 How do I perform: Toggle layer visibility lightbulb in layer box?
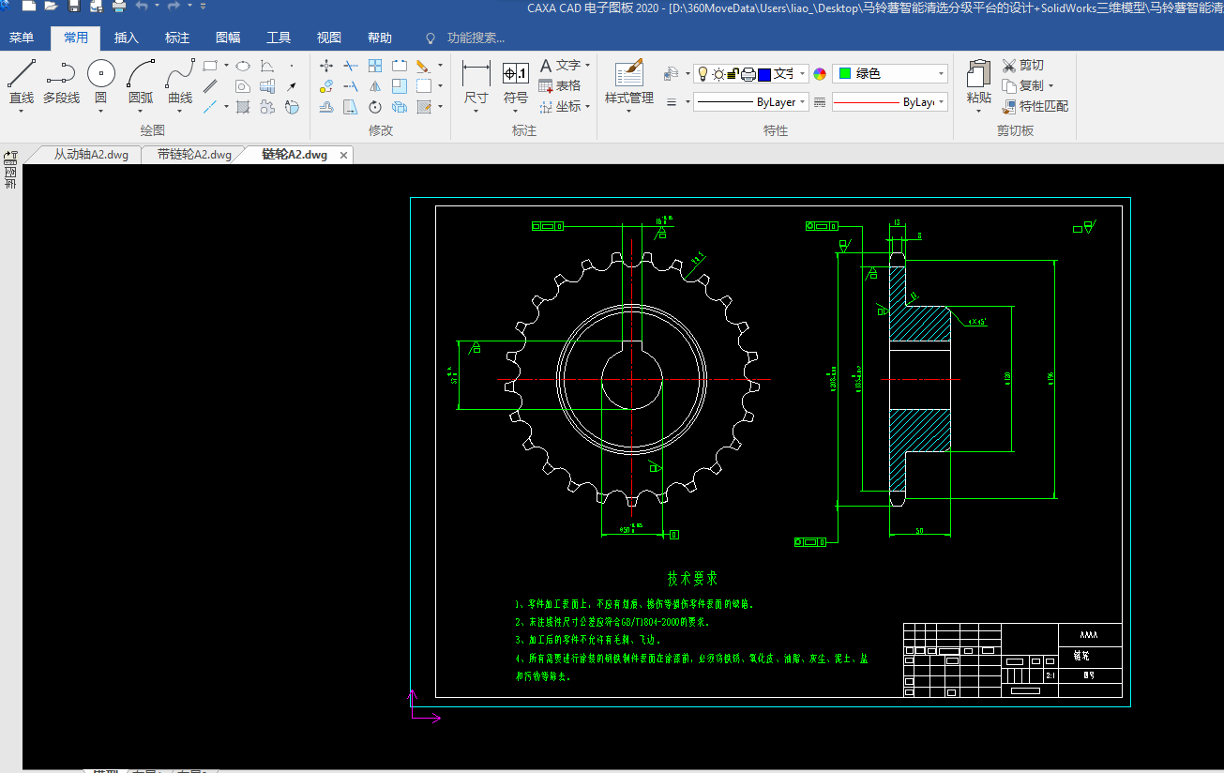pos(703,74)
